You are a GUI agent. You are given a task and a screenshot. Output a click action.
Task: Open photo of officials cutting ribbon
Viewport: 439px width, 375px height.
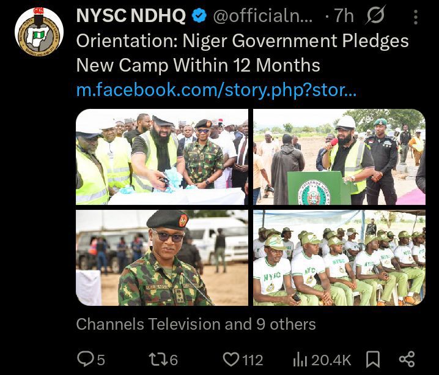pos(162,157)
